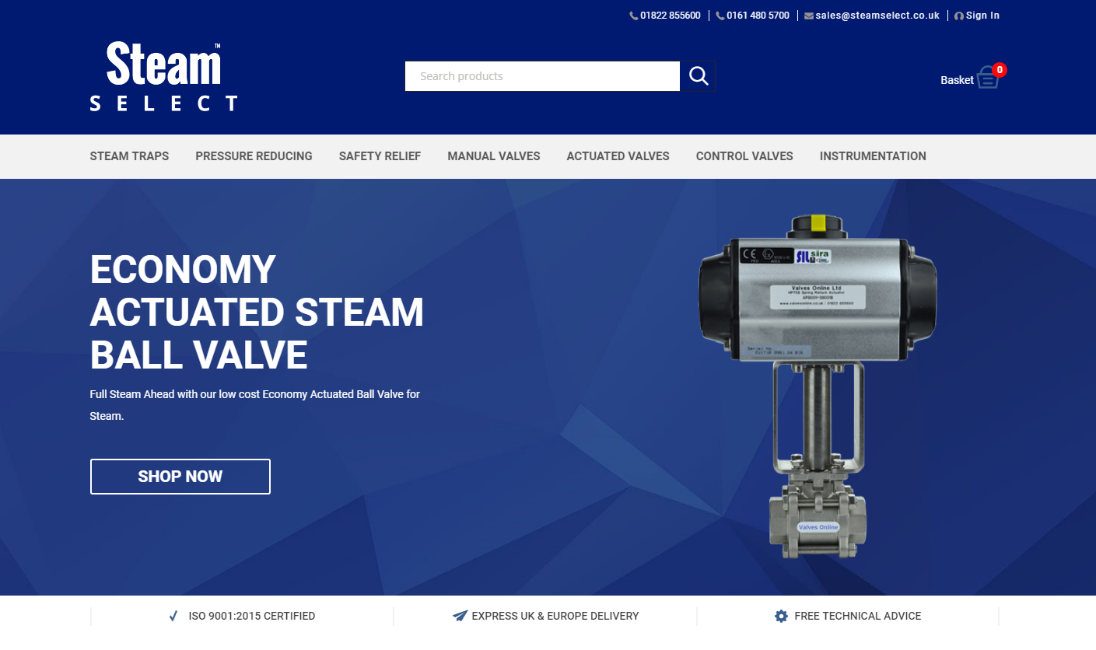Open the Manual Valves menu
The height and width of the screenshot is (650, 1096).
coord(494,156)
